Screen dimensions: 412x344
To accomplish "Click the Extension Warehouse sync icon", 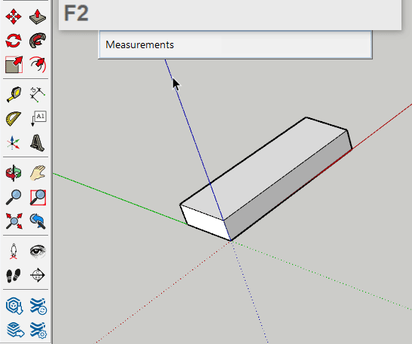I will [38, 306].
